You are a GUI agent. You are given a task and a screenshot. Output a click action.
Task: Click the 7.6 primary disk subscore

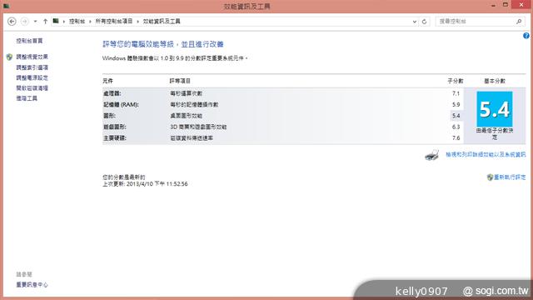(x=456, y=138)
